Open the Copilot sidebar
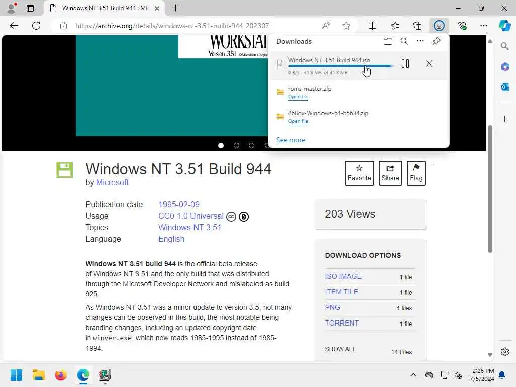 [504, 26]
